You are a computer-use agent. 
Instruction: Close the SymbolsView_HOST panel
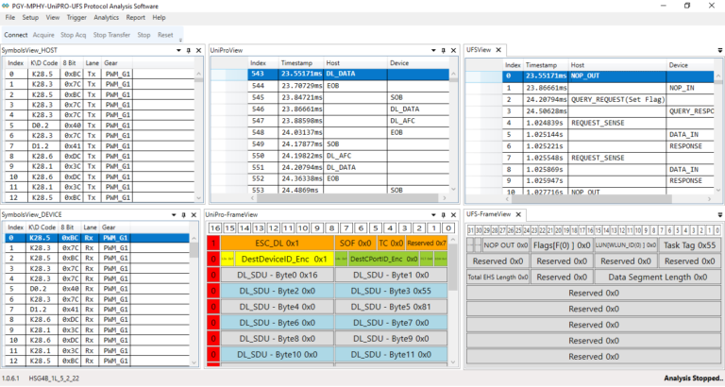click(199, 50)
